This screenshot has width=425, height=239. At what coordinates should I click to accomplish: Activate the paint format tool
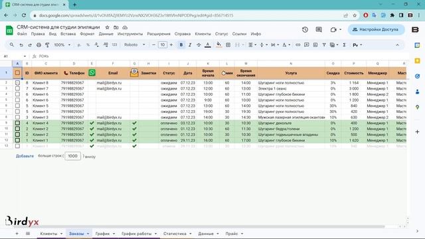pos(47,45)
